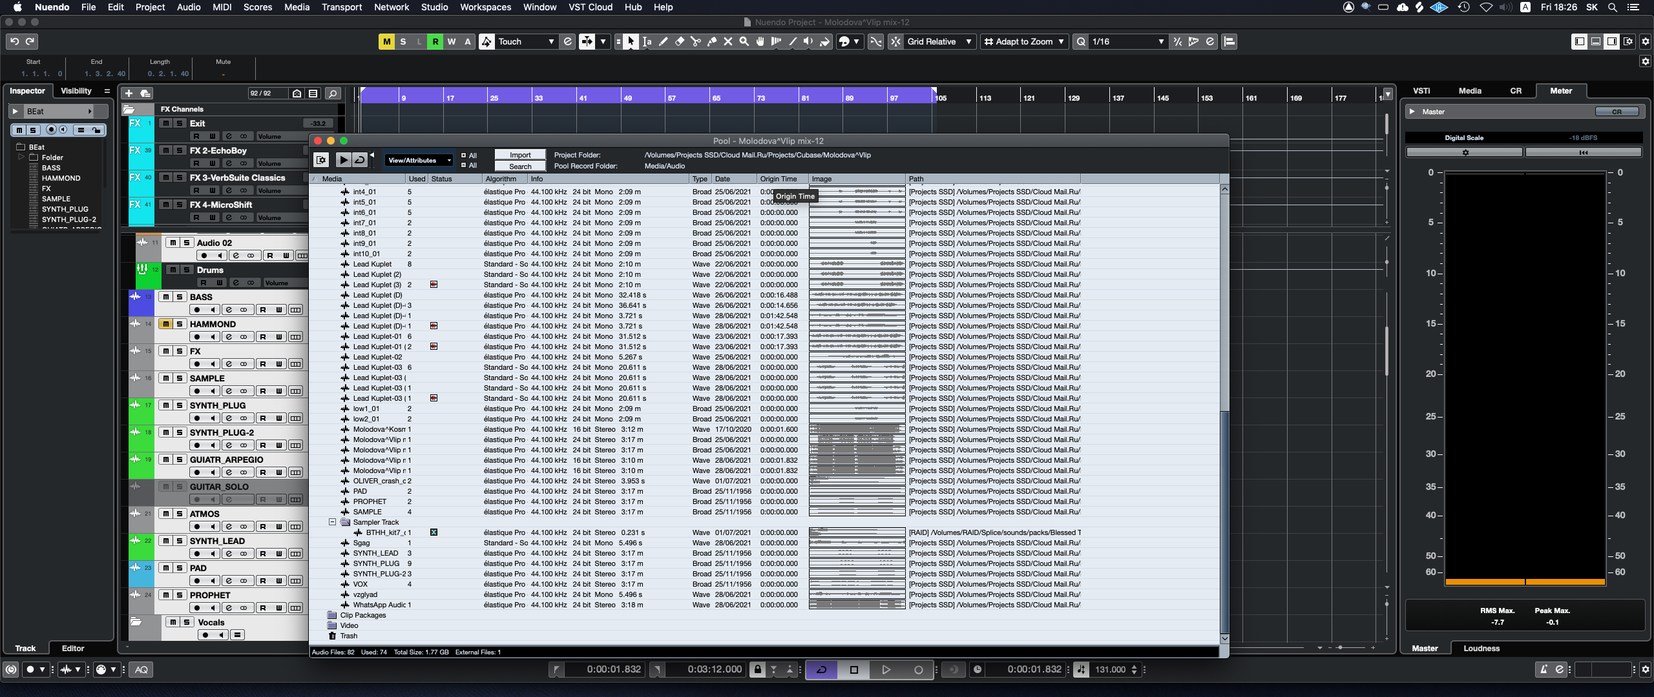Select the Mute X tool
Image resolution: width=1654 pixels, height=697 pixels.
[x=728, y=41]
